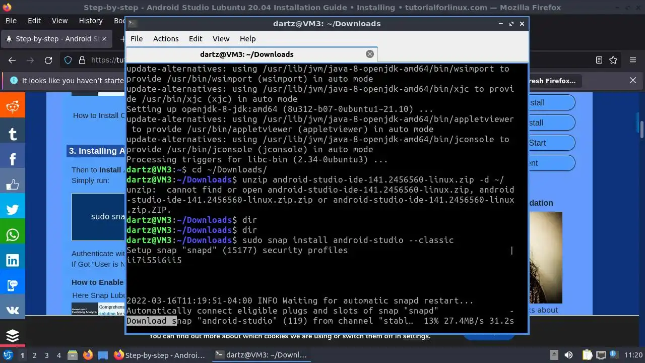The width and height of the screenshot is (645, 363).
Task: Open a new Firefox tab
Action: (x=122, y=39)
